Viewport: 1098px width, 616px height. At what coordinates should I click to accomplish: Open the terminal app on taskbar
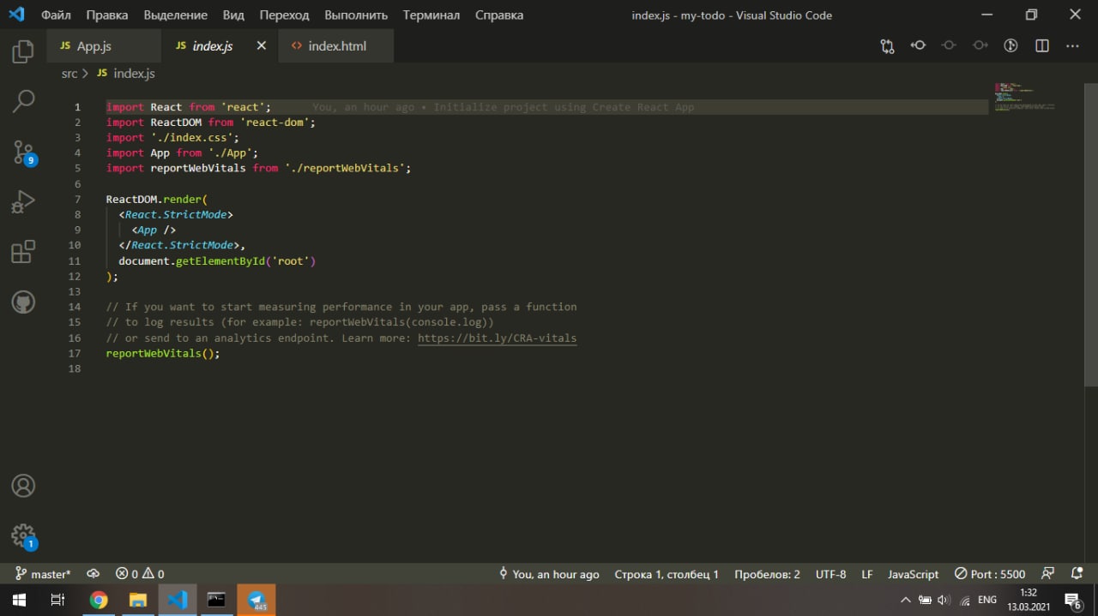tap(217, 600)
